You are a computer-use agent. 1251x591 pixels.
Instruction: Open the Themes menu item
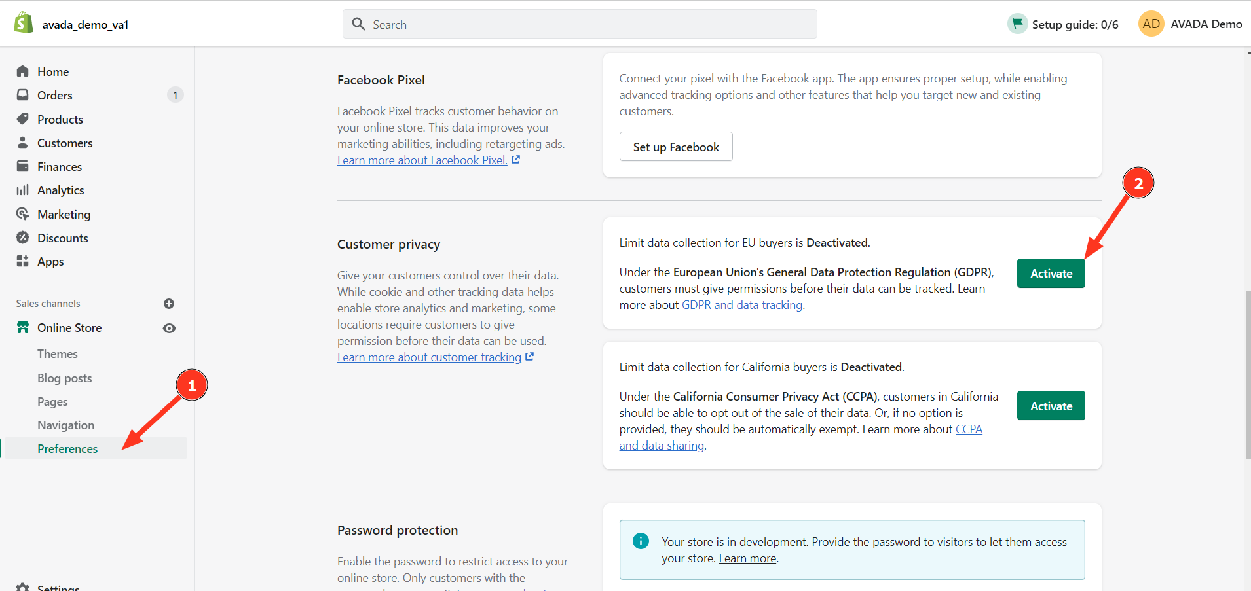click(58, 354)
